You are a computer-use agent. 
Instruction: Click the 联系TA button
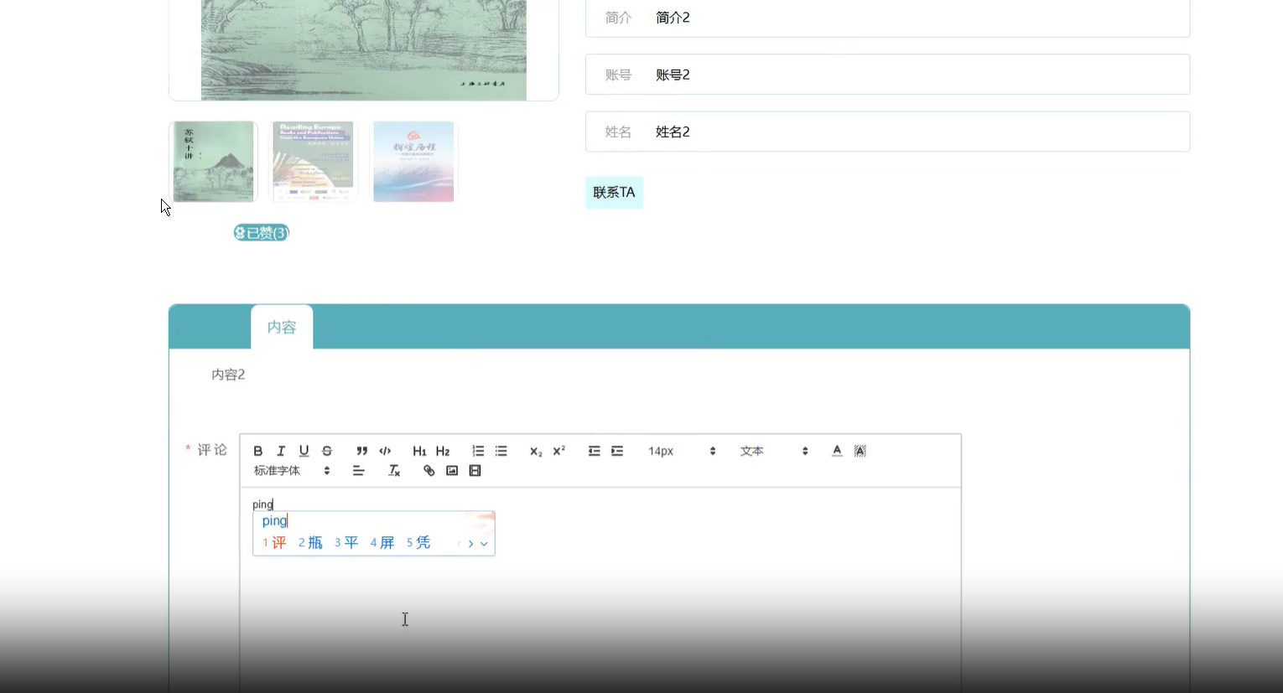pyautogui.click(x=613, y=192)
